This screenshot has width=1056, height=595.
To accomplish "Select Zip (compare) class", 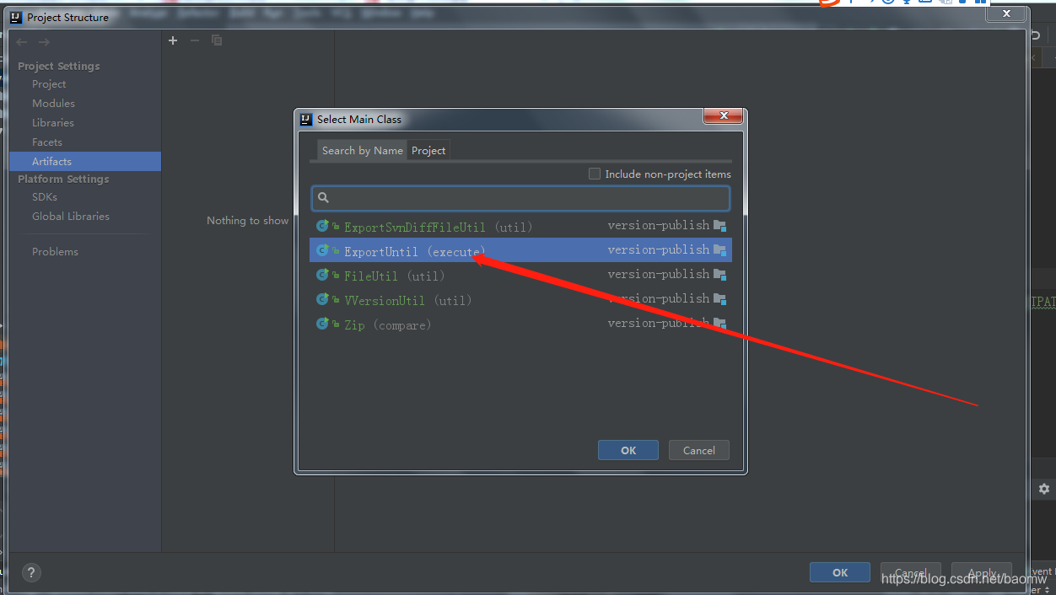I will pos(520,324).
